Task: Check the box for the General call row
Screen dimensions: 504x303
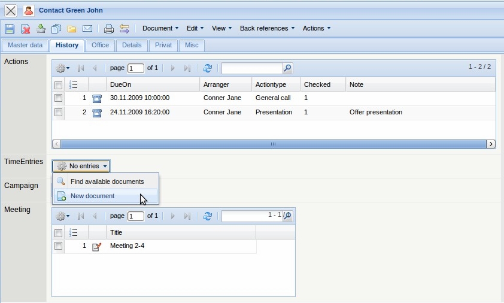Action: [59, 98]
